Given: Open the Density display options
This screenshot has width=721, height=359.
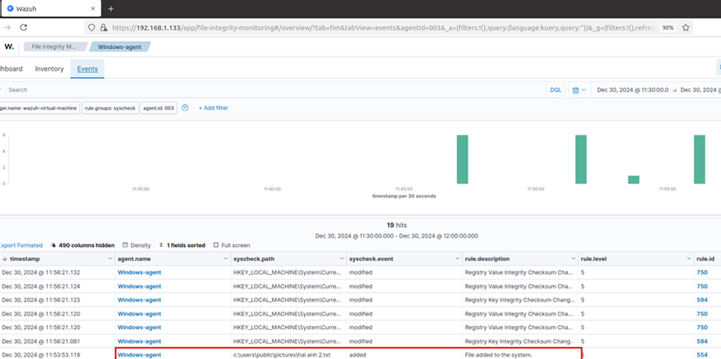Looking at the screenshot, I should [x=136, y=245].
